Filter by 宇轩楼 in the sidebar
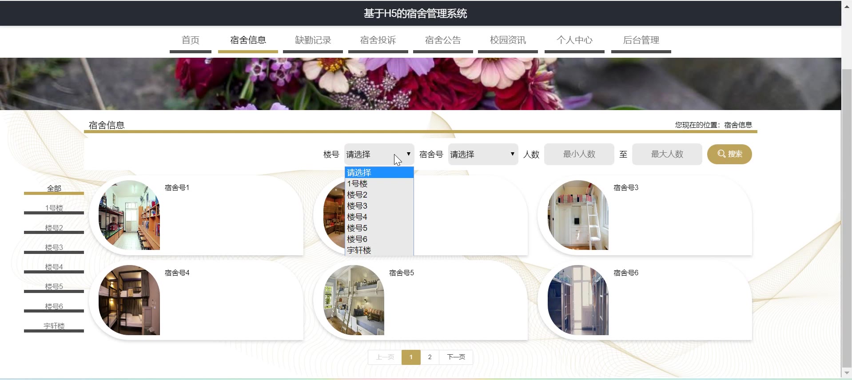This screenshot has height=380, width=852. point(54,326)
